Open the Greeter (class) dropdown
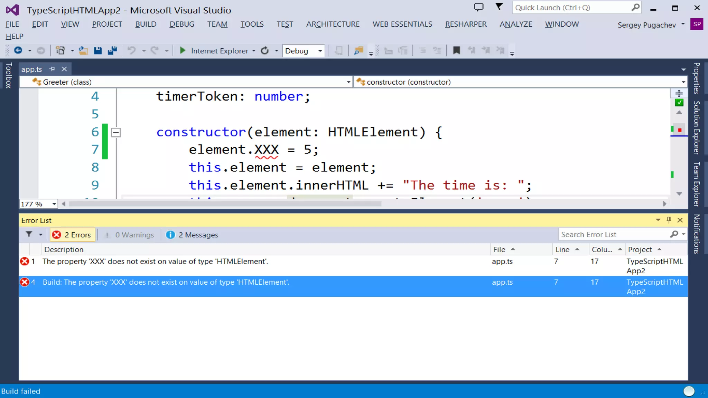Image resolution: width=708 pixels, height=398 pixels. (x=348, y=82)
